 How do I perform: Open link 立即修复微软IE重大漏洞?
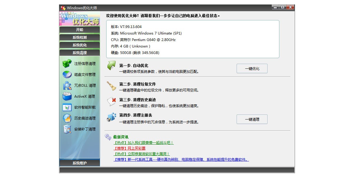pyautogui.click(x=142, y=154)
